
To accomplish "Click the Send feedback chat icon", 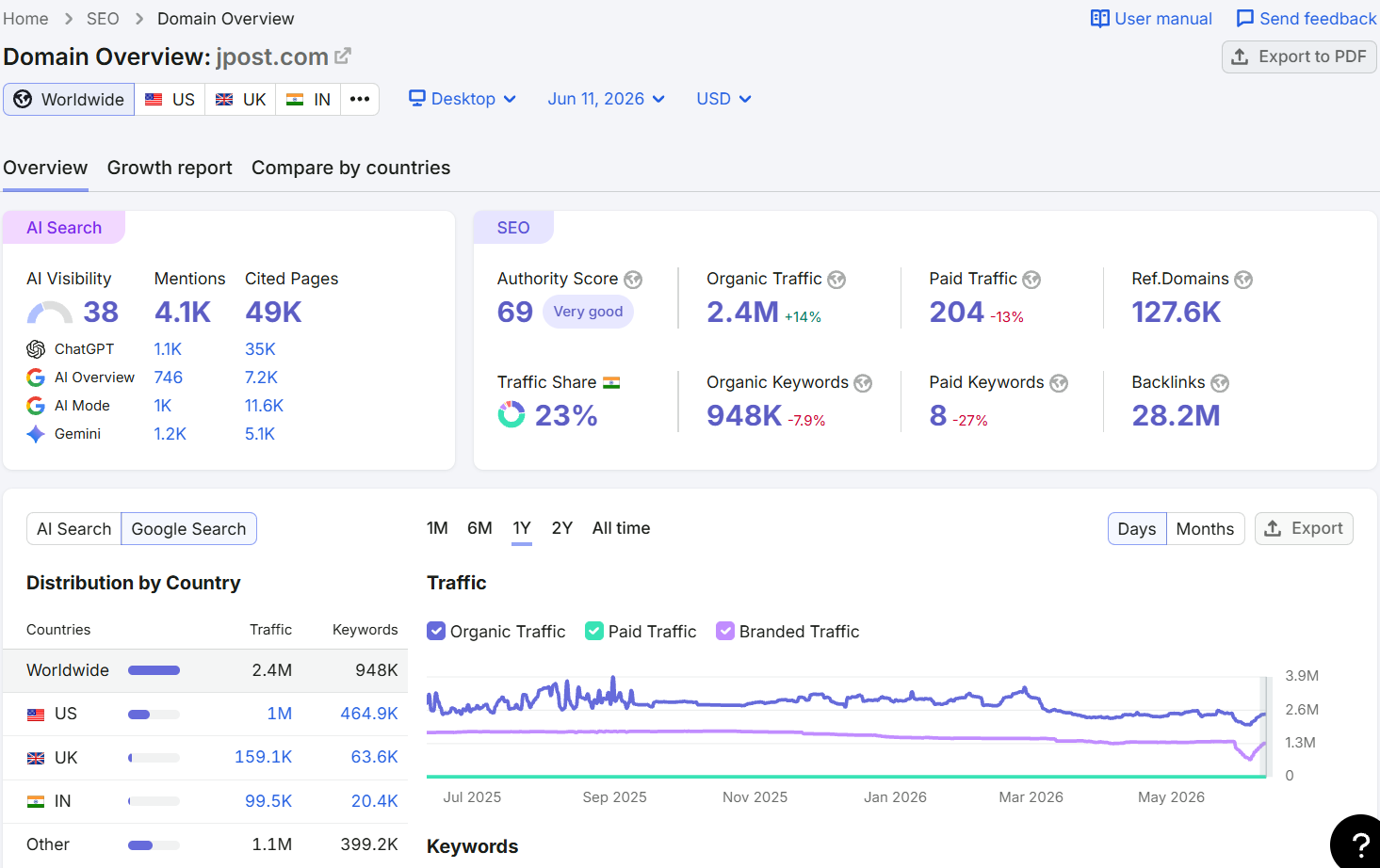I will [x=1244, y=19].
